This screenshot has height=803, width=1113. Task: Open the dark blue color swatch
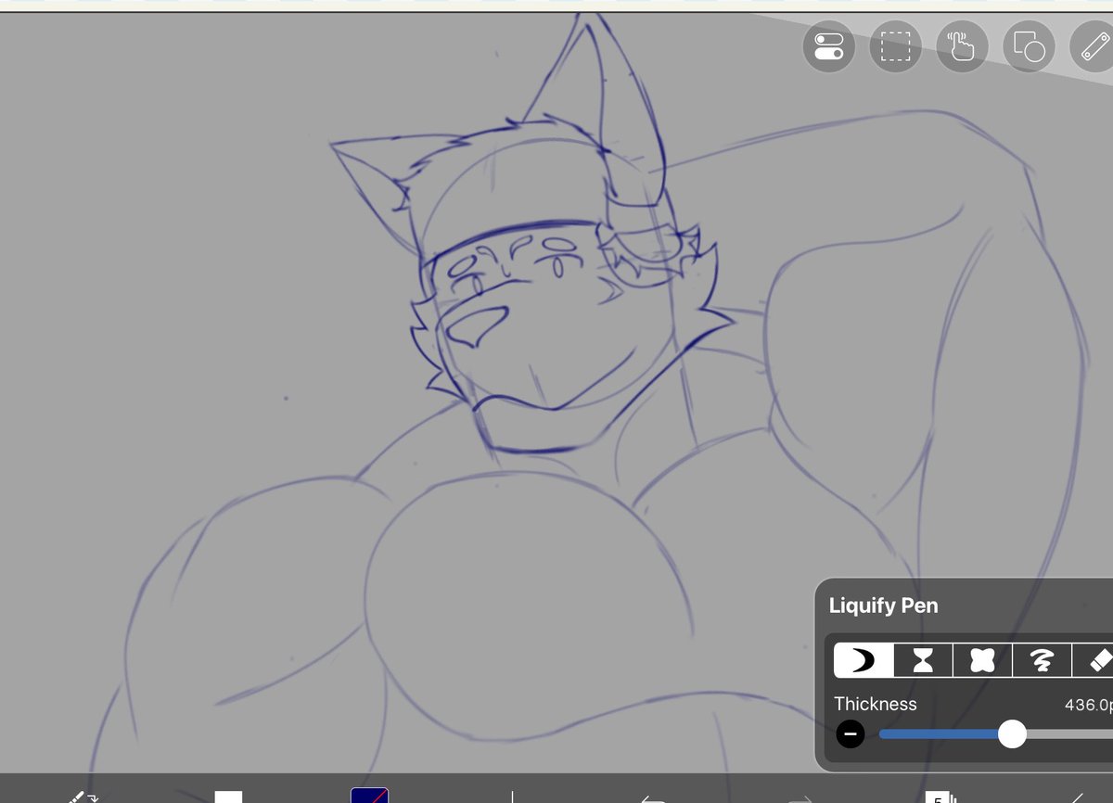point(369,796)
